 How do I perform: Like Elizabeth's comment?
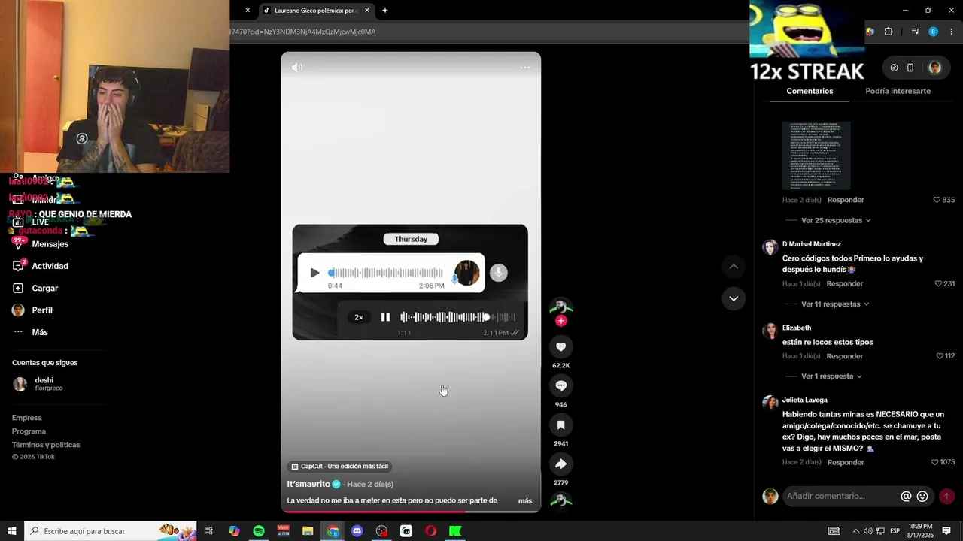[940, 356]
